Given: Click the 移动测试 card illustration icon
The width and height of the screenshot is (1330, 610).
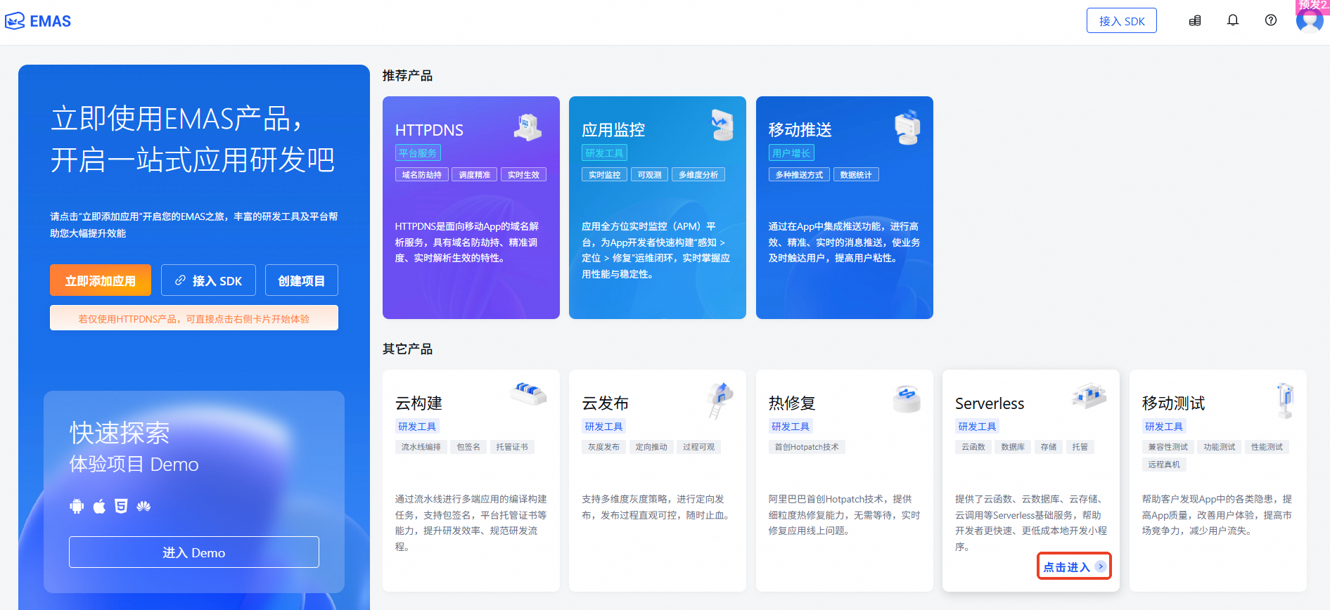Looking at the screenshot, I should 1285,401.
